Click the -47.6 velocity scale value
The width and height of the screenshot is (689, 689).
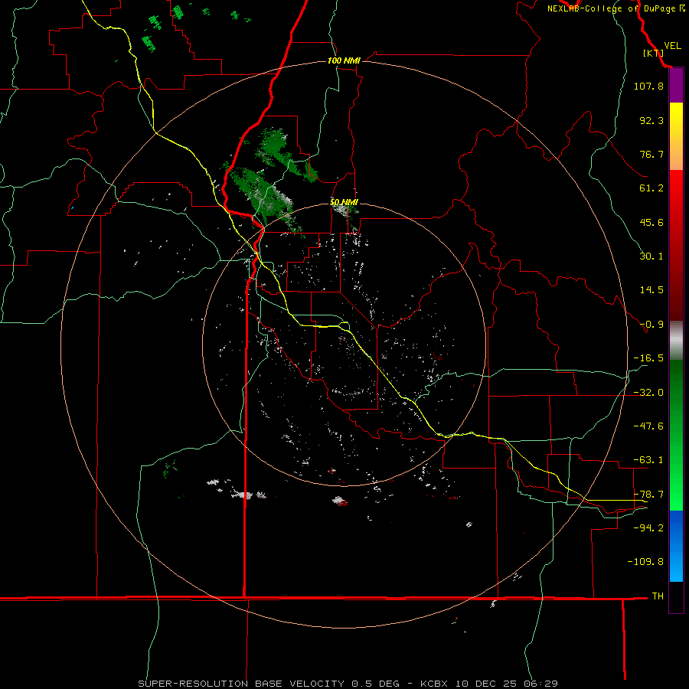point(648,426)
